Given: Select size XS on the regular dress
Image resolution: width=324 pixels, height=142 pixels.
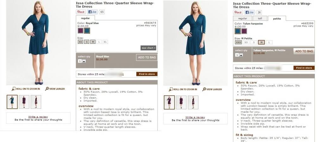Looking at the screenshot, I should 80,42.
